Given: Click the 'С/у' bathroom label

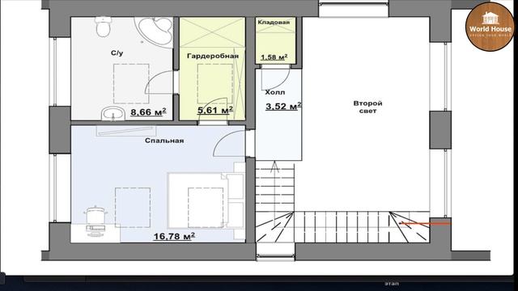Looking at the screenshot, I should (x=117, y=53).
